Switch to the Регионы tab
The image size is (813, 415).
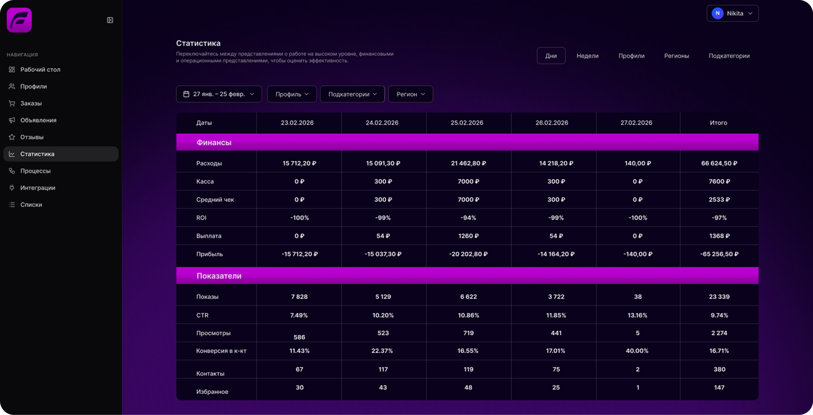tap(677, 56)
